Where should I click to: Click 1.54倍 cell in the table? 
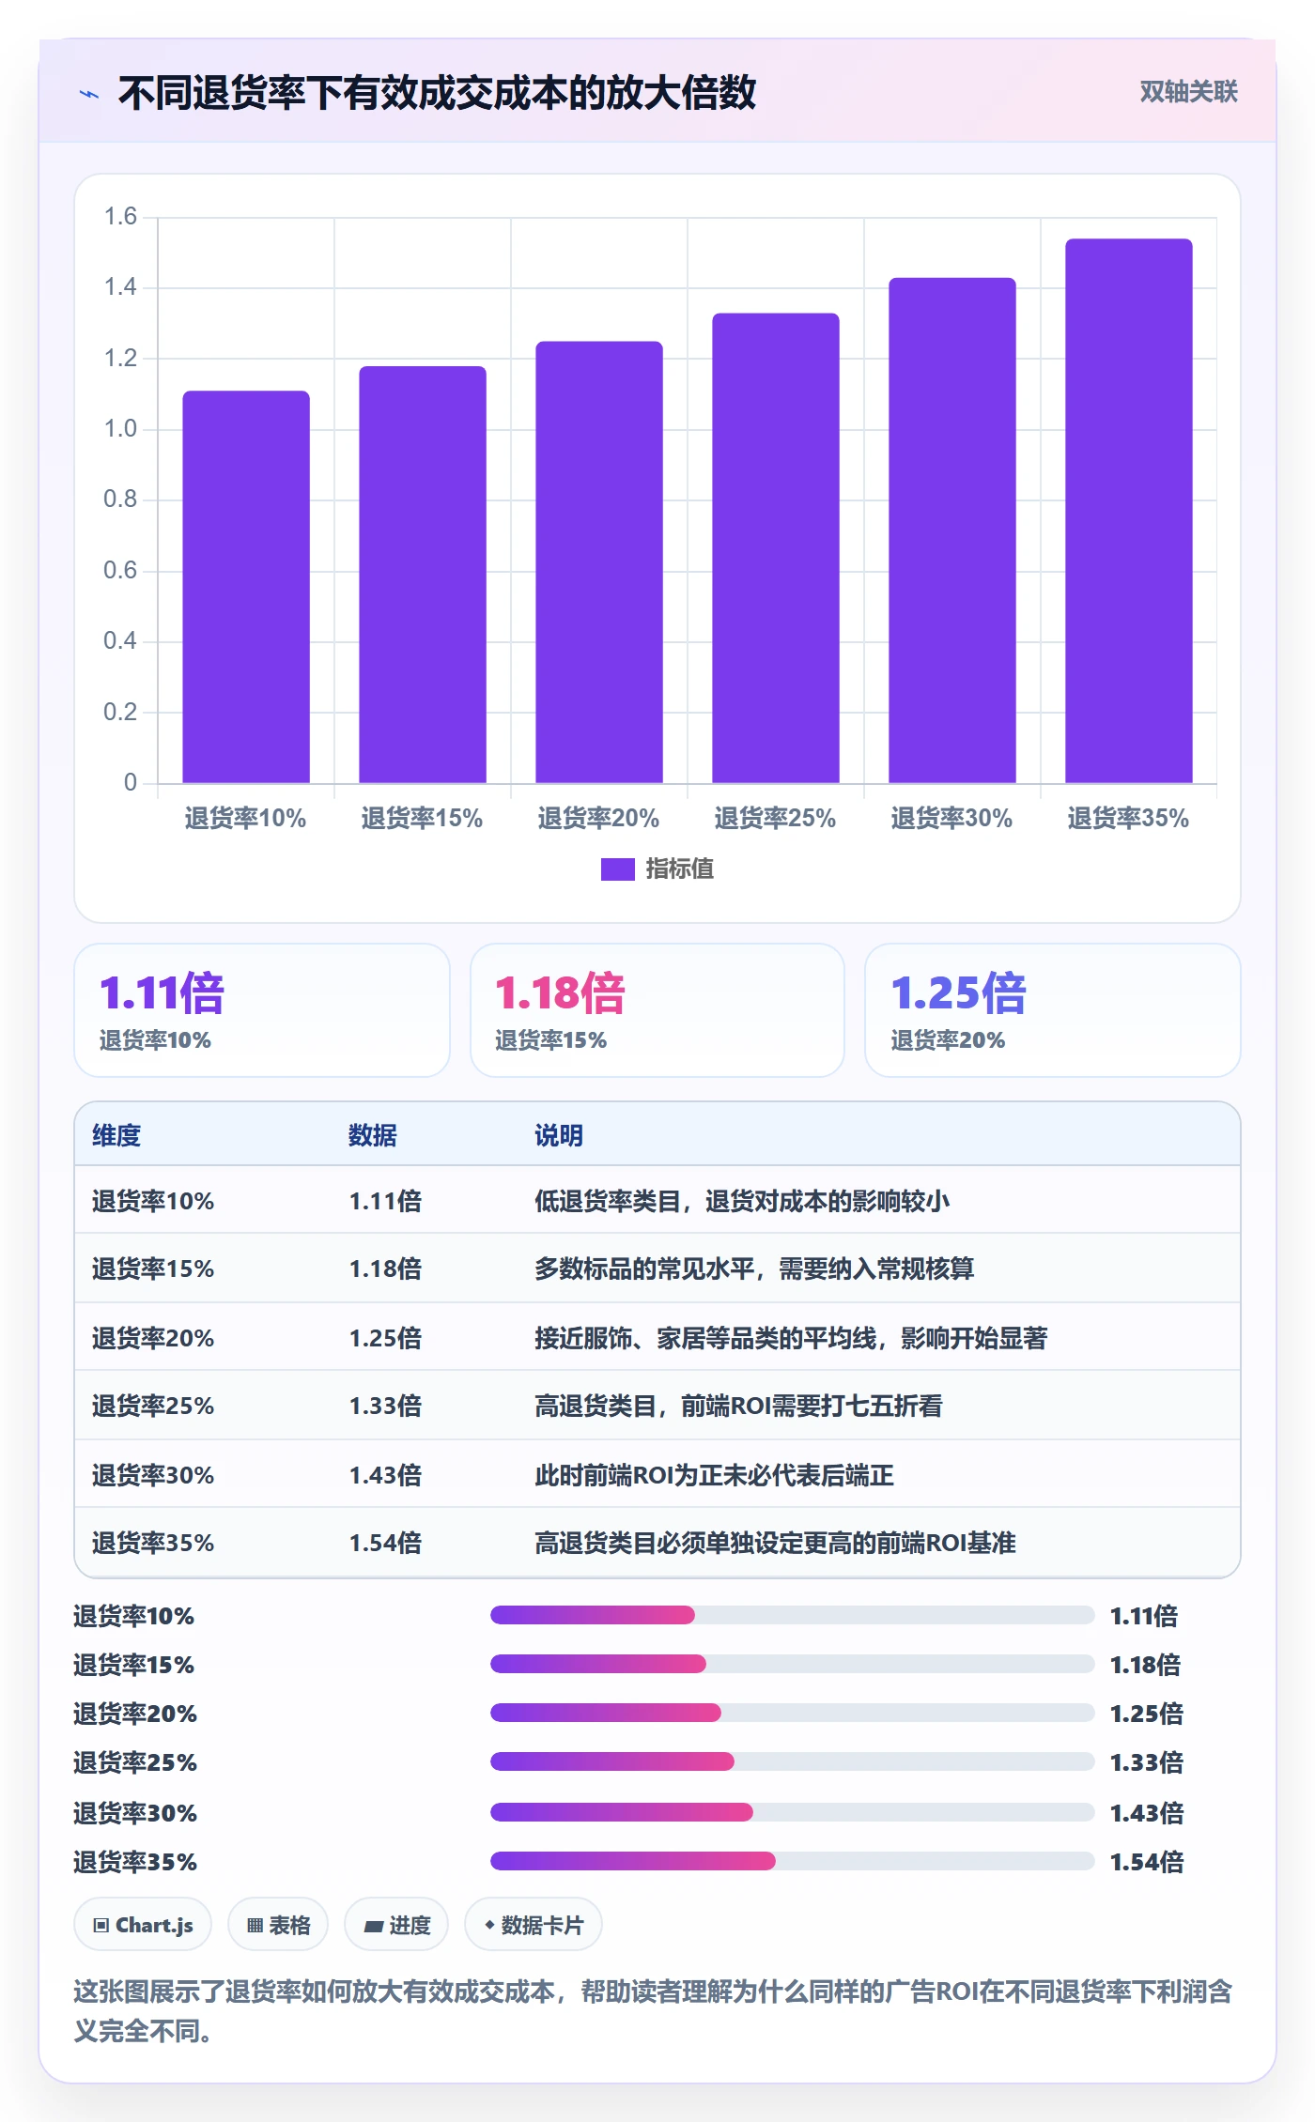click(385, 1543)
